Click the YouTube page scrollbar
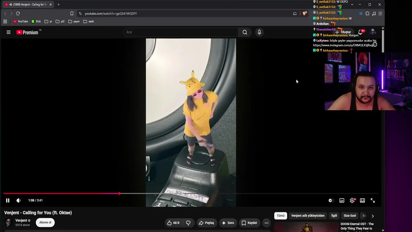The width and height of the screenshot is (412, 232). click(383, 40)
